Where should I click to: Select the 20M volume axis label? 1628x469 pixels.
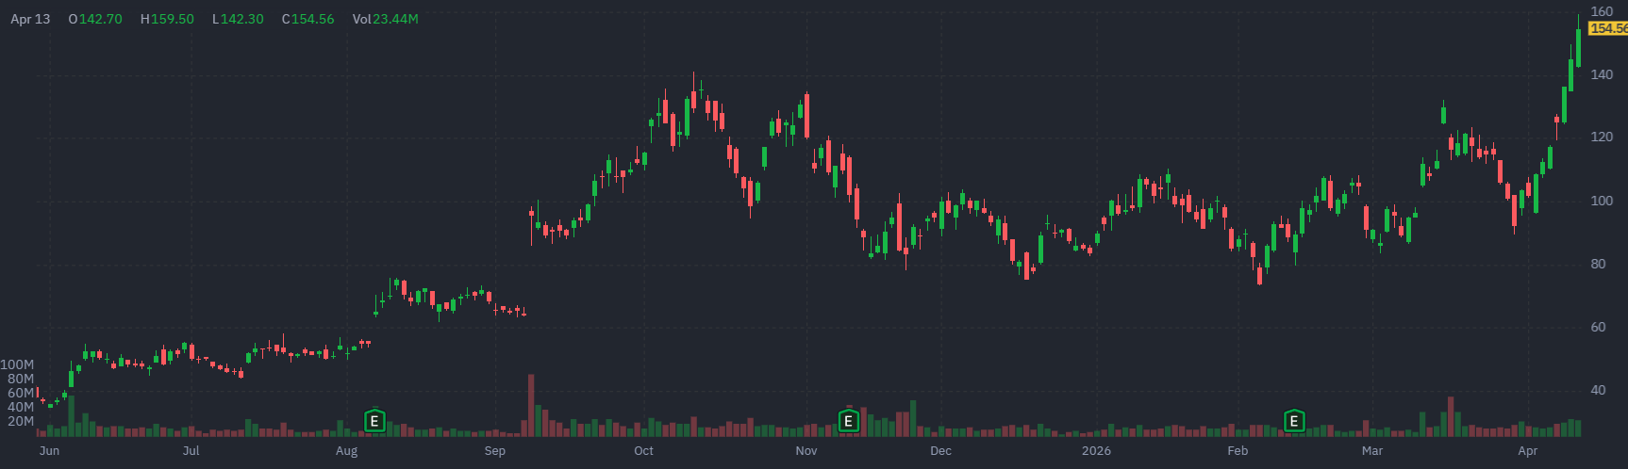click(21, 421)
